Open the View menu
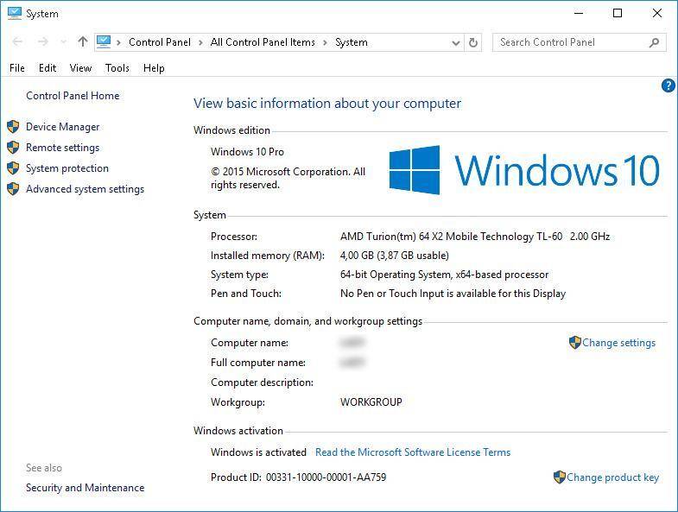Viewport: 678px width, 512px height. pos(80,68)
